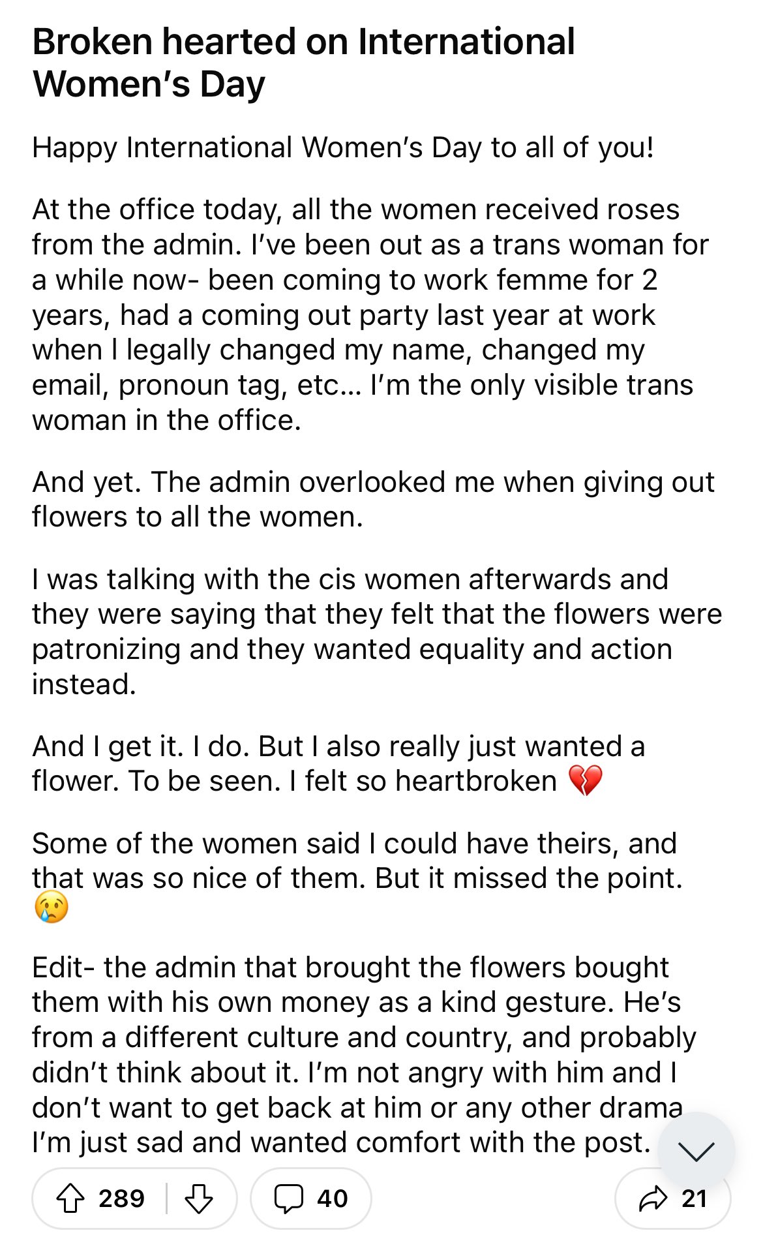Viewport: 763px width, 1237px height.
Task: Click the post title 'Broken hearted on International Women's Day'
Action: [x=304, y=63]
